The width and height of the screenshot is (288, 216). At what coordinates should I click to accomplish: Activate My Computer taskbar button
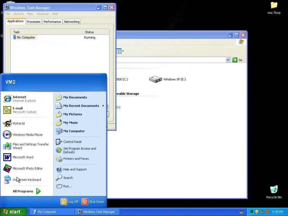52,212
